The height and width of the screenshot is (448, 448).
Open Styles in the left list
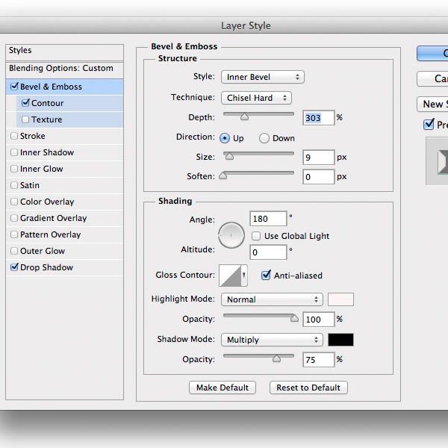click(64, 51)
